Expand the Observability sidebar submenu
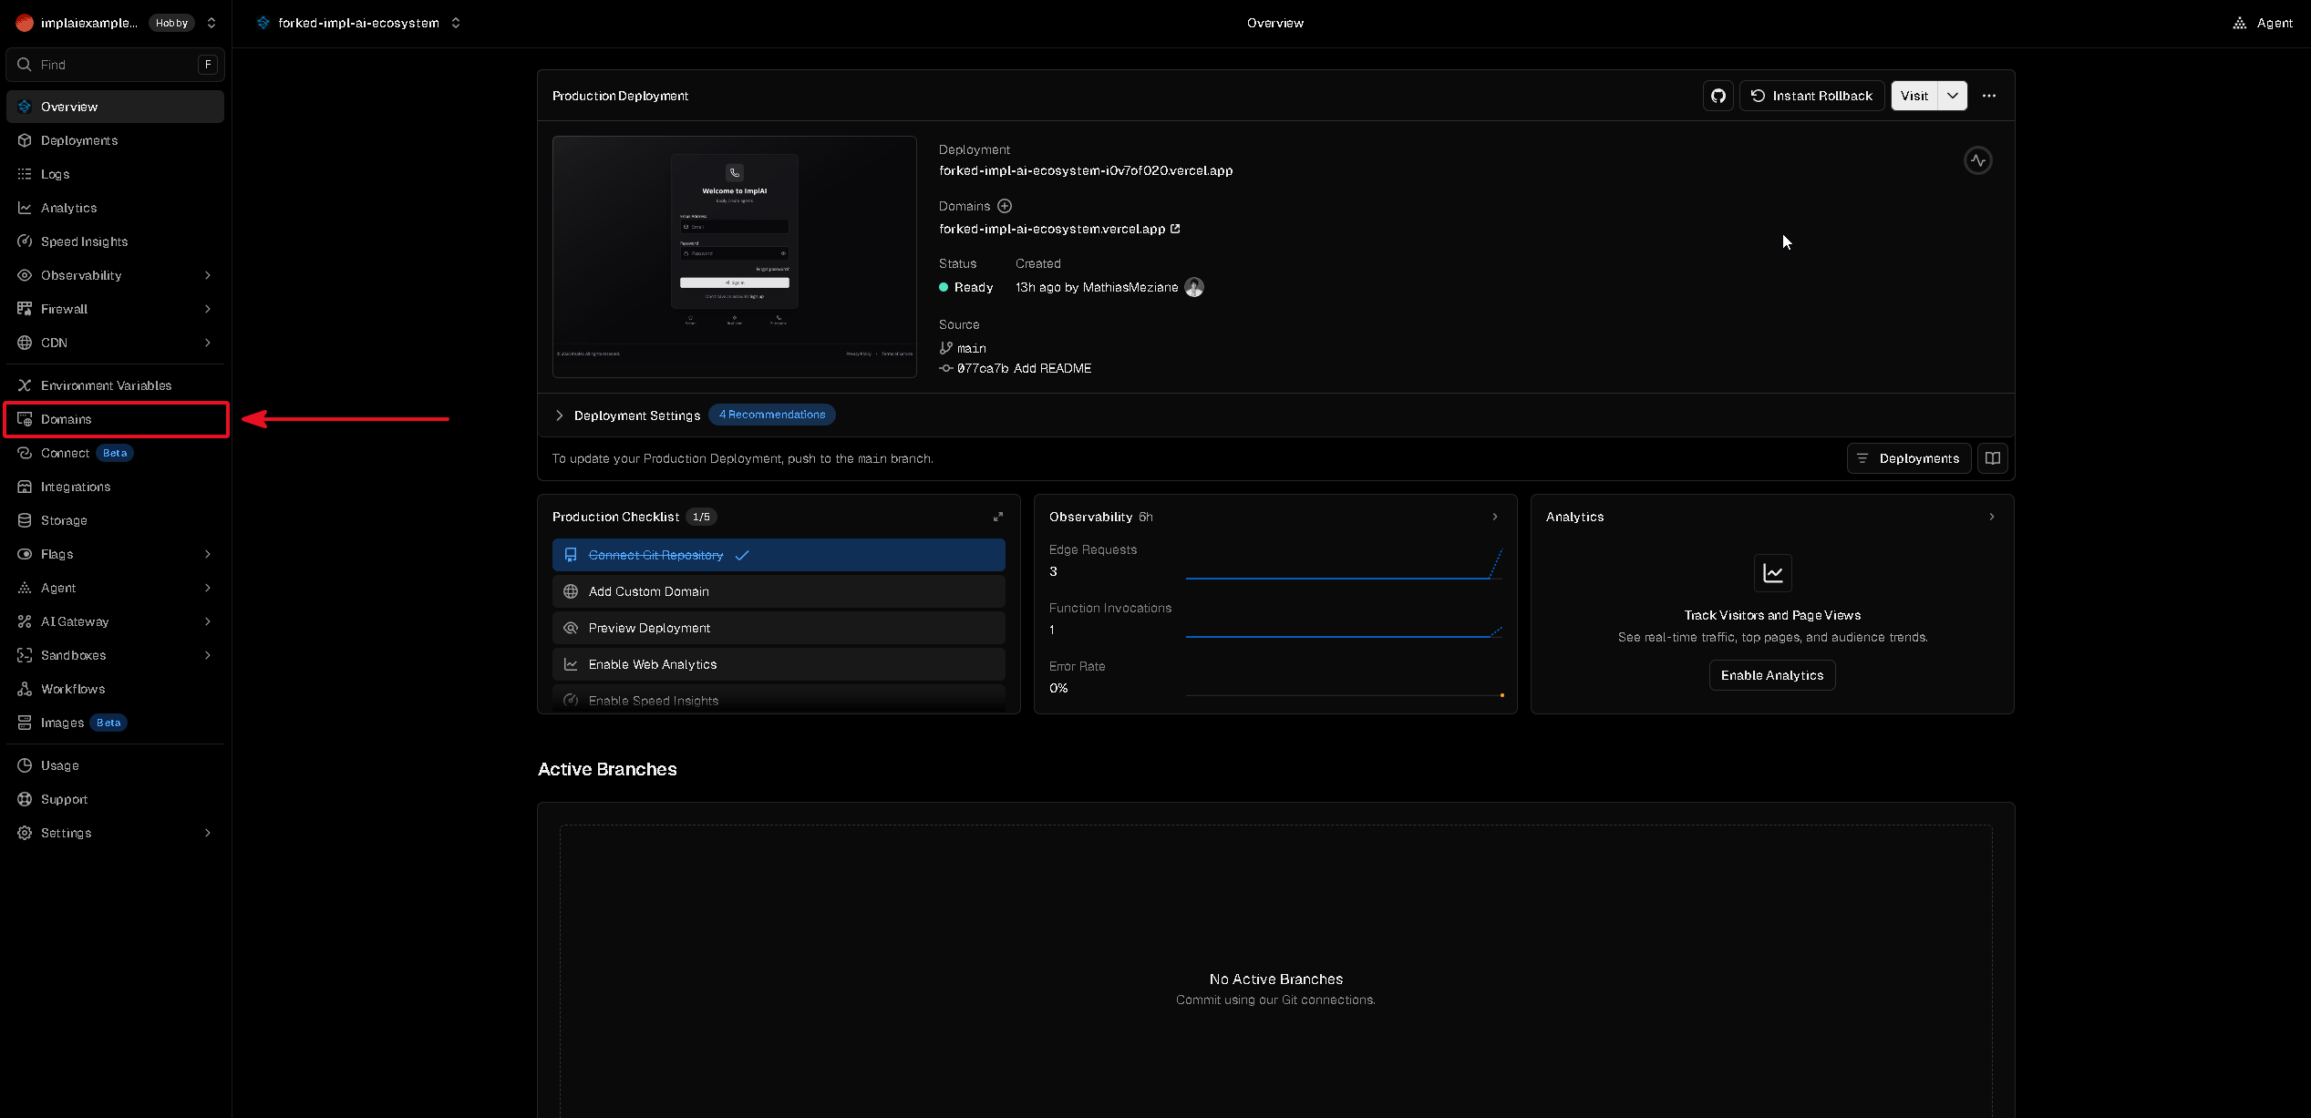Screen dimensions: 2311x1118 pos(208,275)
